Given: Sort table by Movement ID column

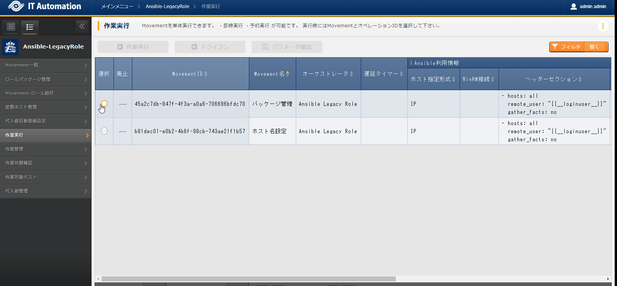Looking at the screenshot, I should pyautogui.click(x=206, y=74).
